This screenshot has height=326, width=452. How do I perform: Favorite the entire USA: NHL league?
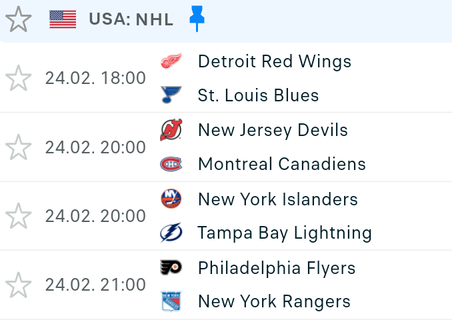coord(19,19)
